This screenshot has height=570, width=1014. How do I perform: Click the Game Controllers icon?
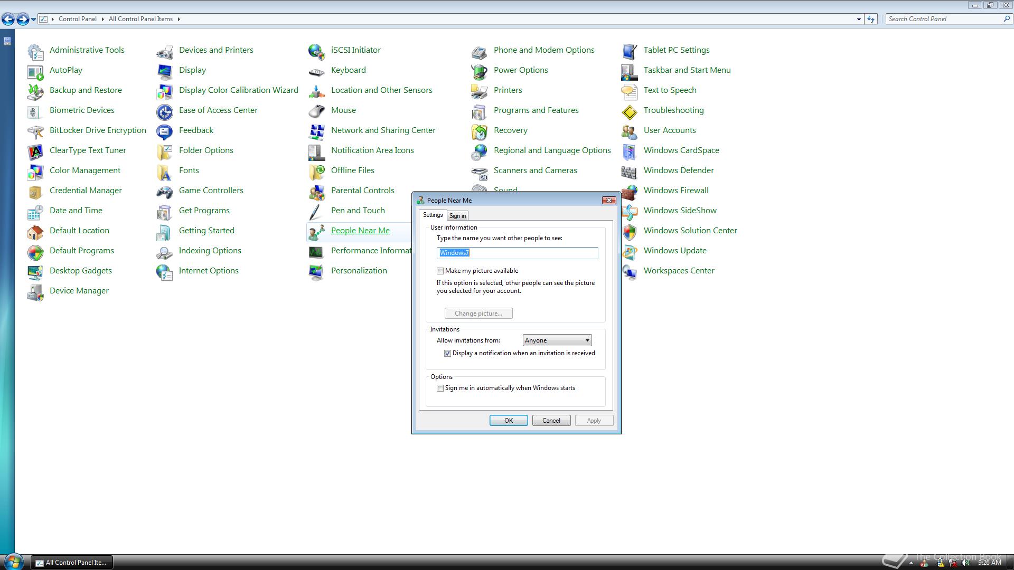point(165,192)
